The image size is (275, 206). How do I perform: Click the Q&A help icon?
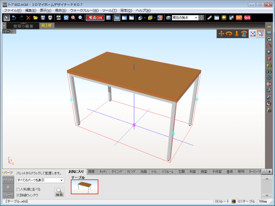pos(247,17)
